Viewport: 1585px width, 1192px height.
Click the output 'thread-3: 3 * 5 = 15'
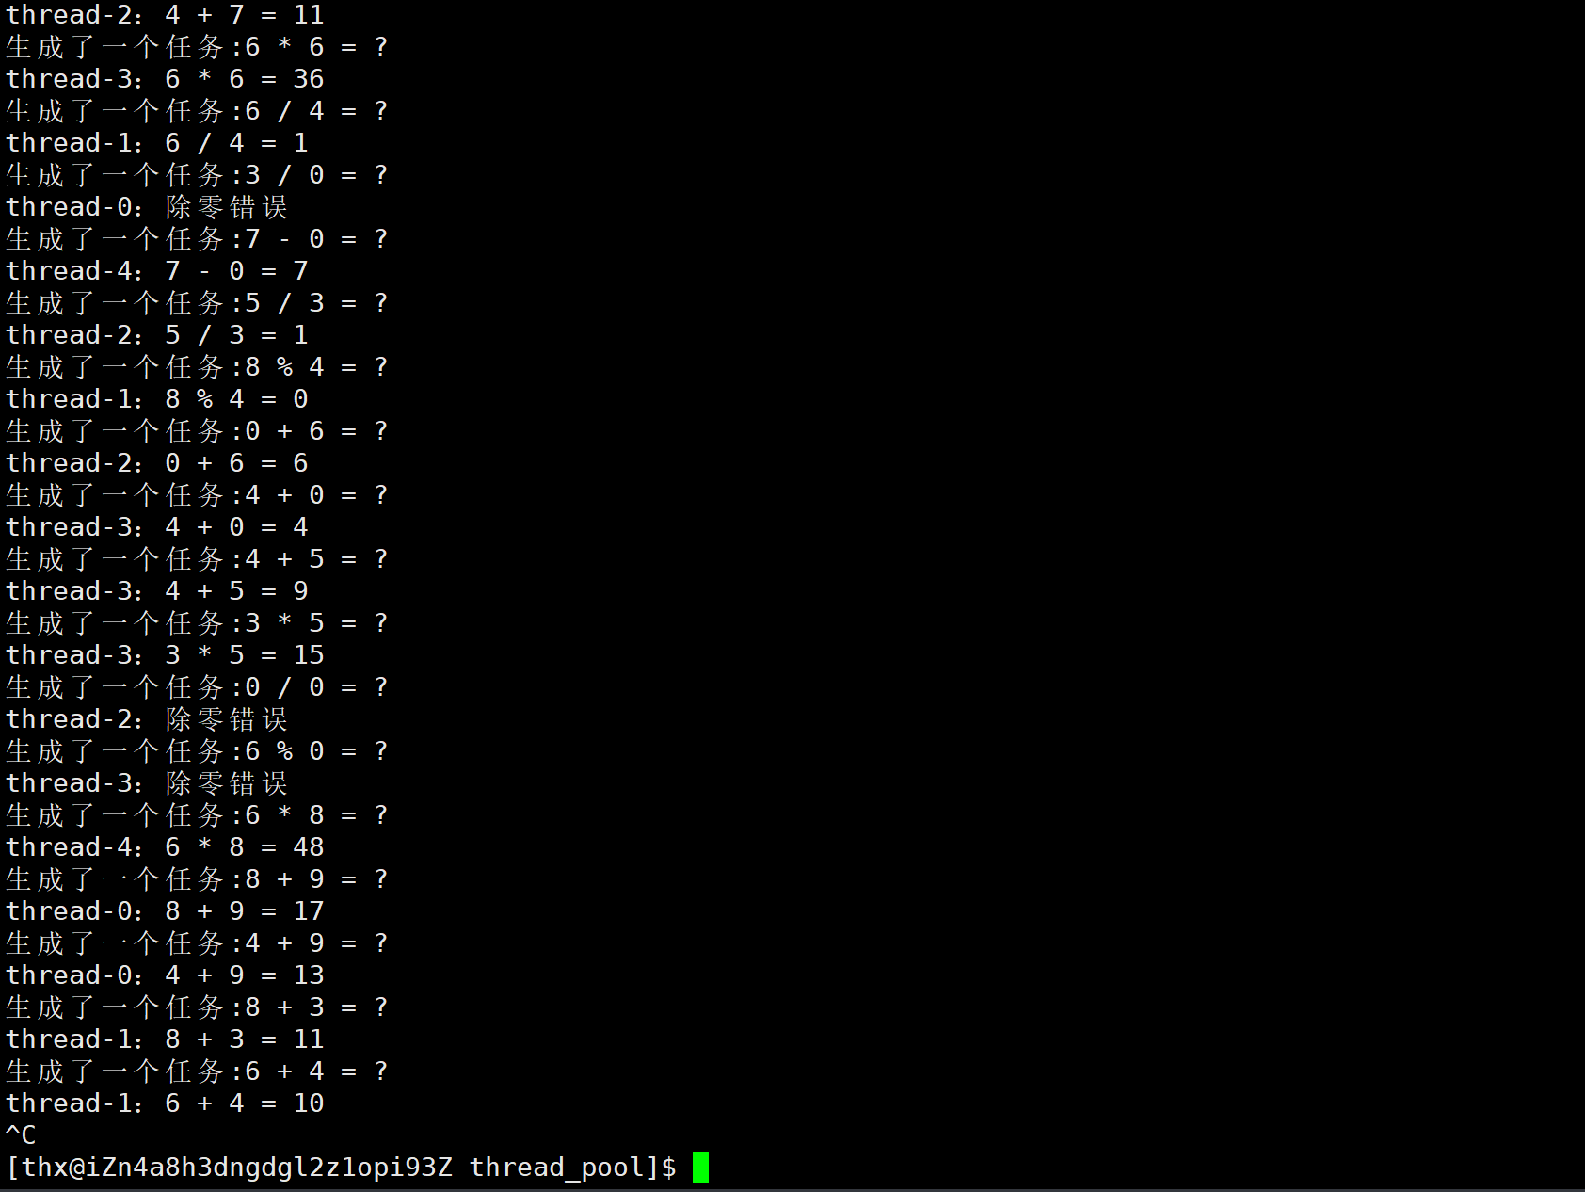point(165,654)
